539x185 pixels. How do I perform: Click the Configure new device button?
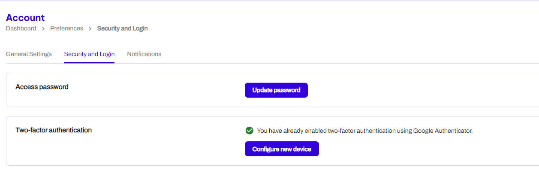click(282, 149)
